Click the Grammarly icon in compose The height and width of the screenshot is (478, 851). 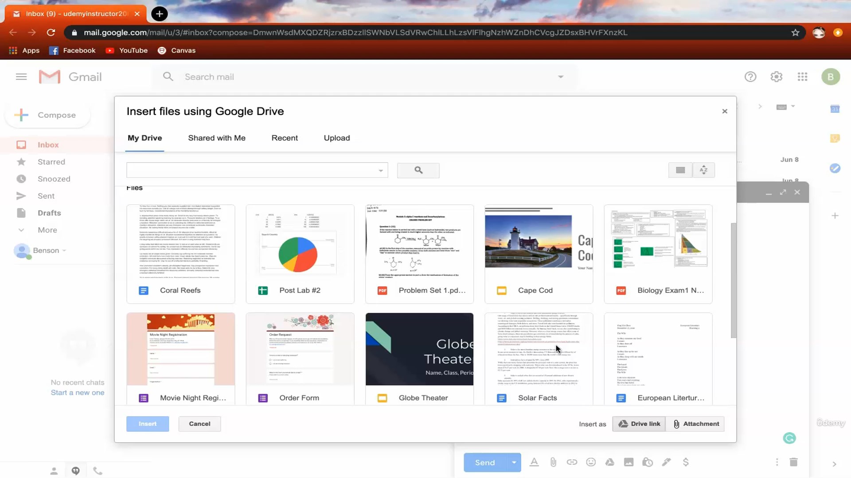(789, 438)
